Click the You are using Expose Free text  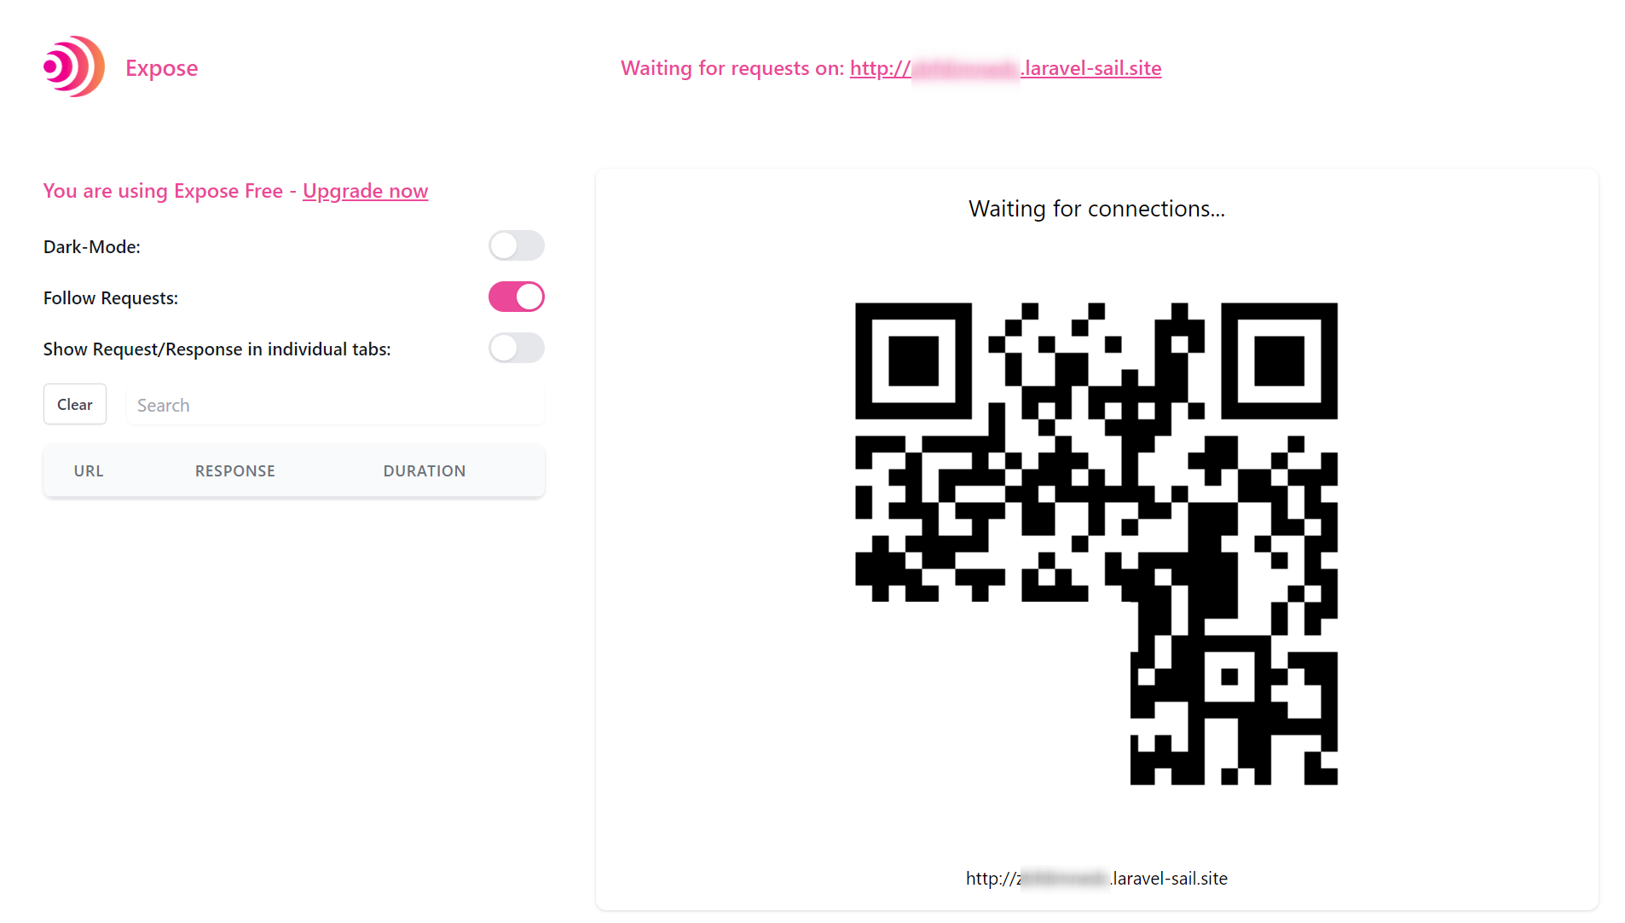pyautogui.click(x=163, y=191)
